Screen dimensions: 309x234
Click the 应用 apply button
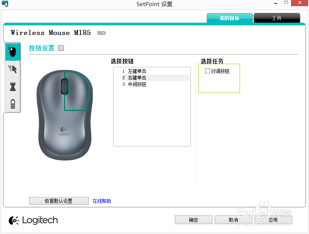273,220
